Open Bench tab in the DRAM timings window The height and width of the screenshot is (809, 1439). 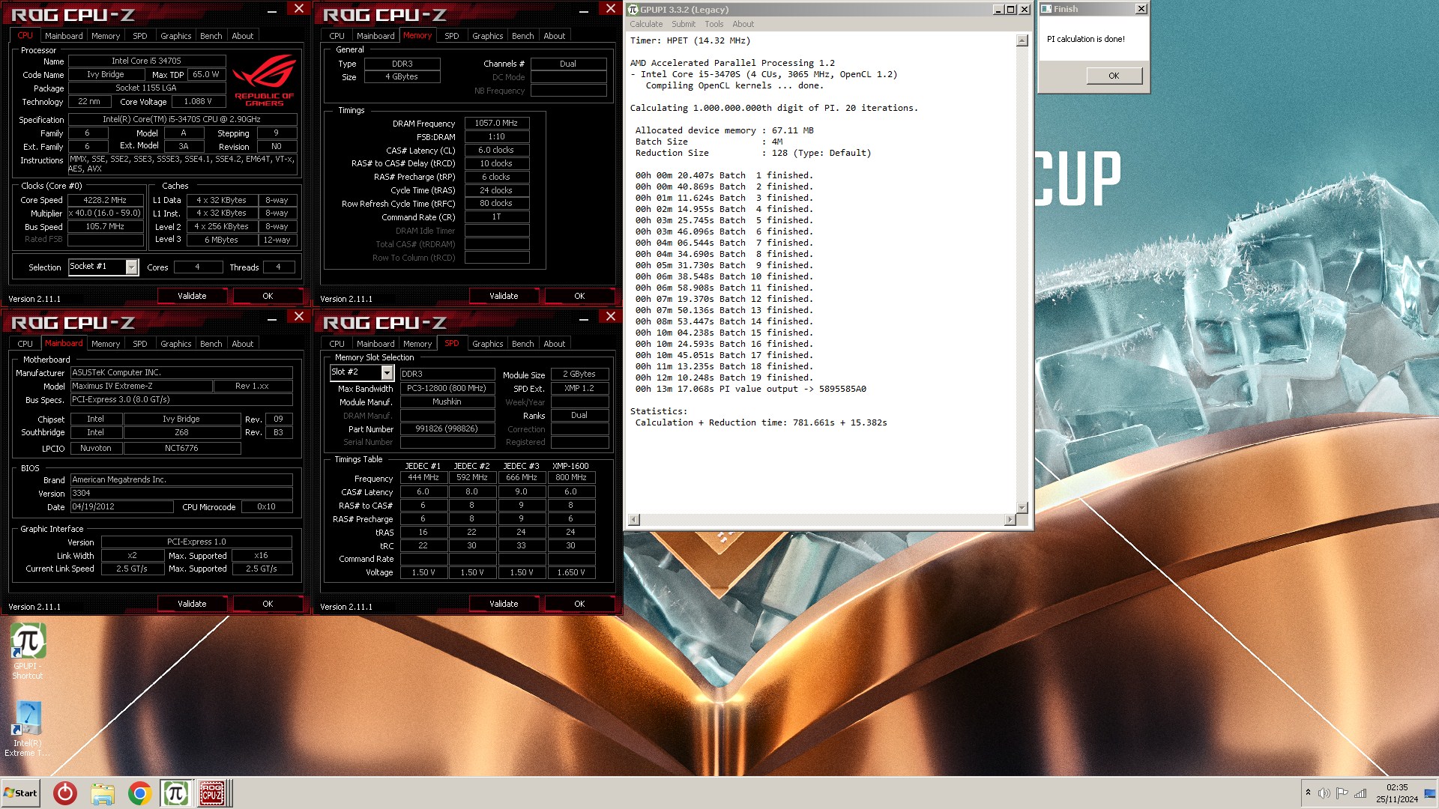point(523,36)
